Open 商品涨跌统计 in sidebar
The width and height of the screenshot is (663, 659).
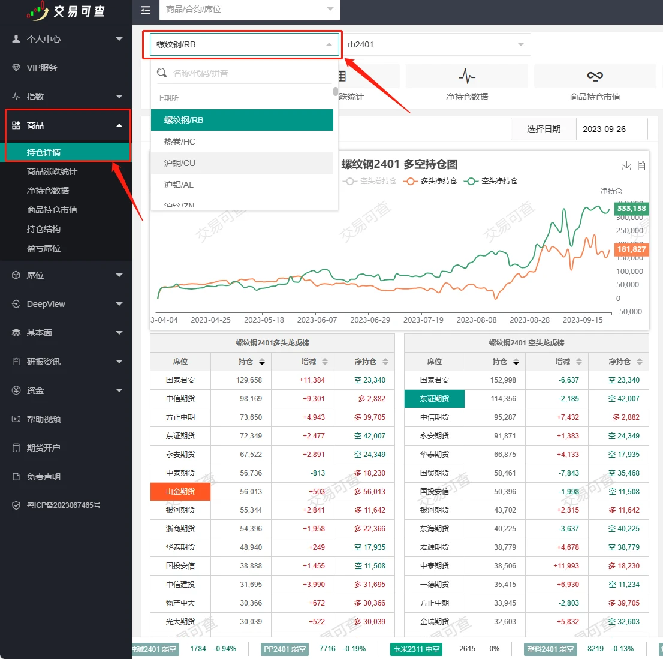click(x=52, y=171)
